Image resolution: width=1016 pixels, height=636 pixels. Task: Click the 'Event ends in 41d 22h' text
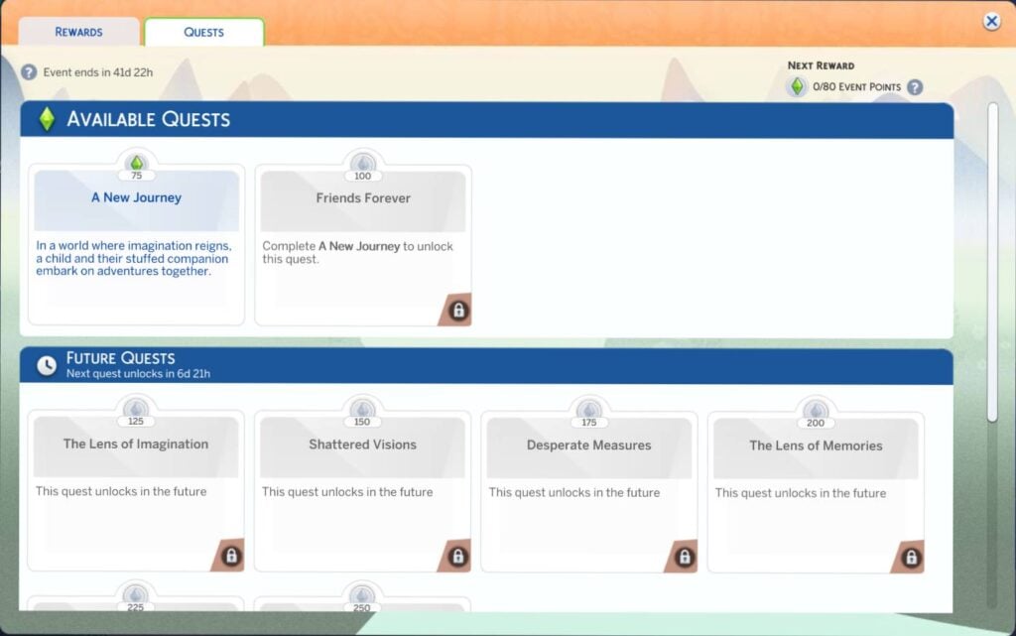98,72
